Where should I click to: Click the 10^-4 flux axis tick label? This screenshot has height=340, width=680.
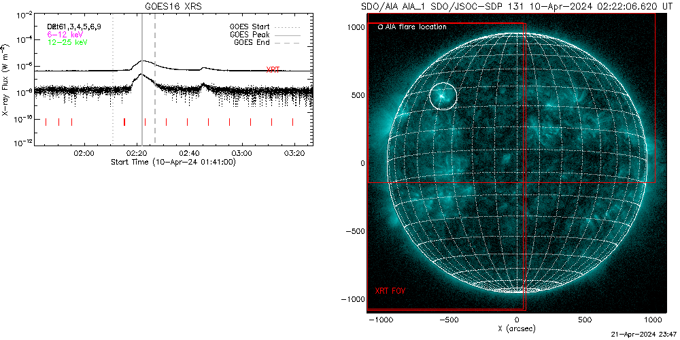tap(24, 40)
